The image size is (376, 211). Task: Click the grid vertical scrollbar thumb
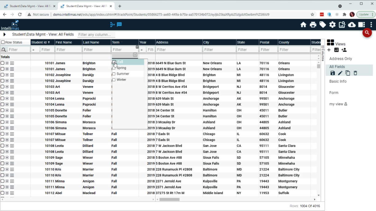point(319,66)
